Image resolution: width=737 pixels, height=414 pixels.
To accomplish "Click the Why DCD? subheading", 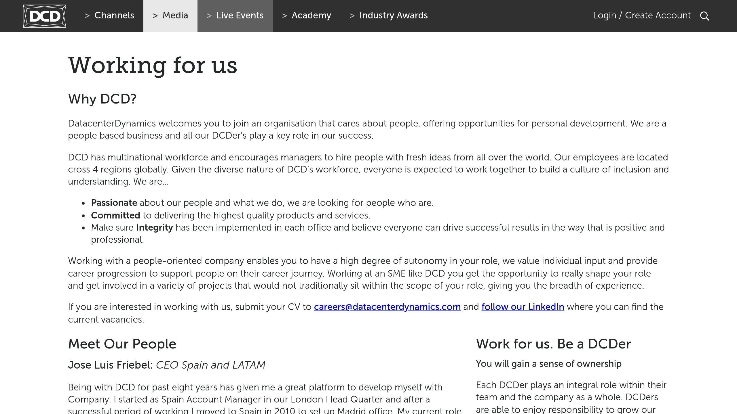I will click(x=102, y=99).
